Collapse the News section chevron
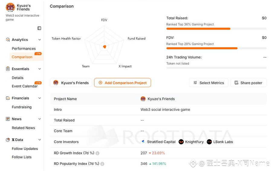272x171 pixels. 39,119
